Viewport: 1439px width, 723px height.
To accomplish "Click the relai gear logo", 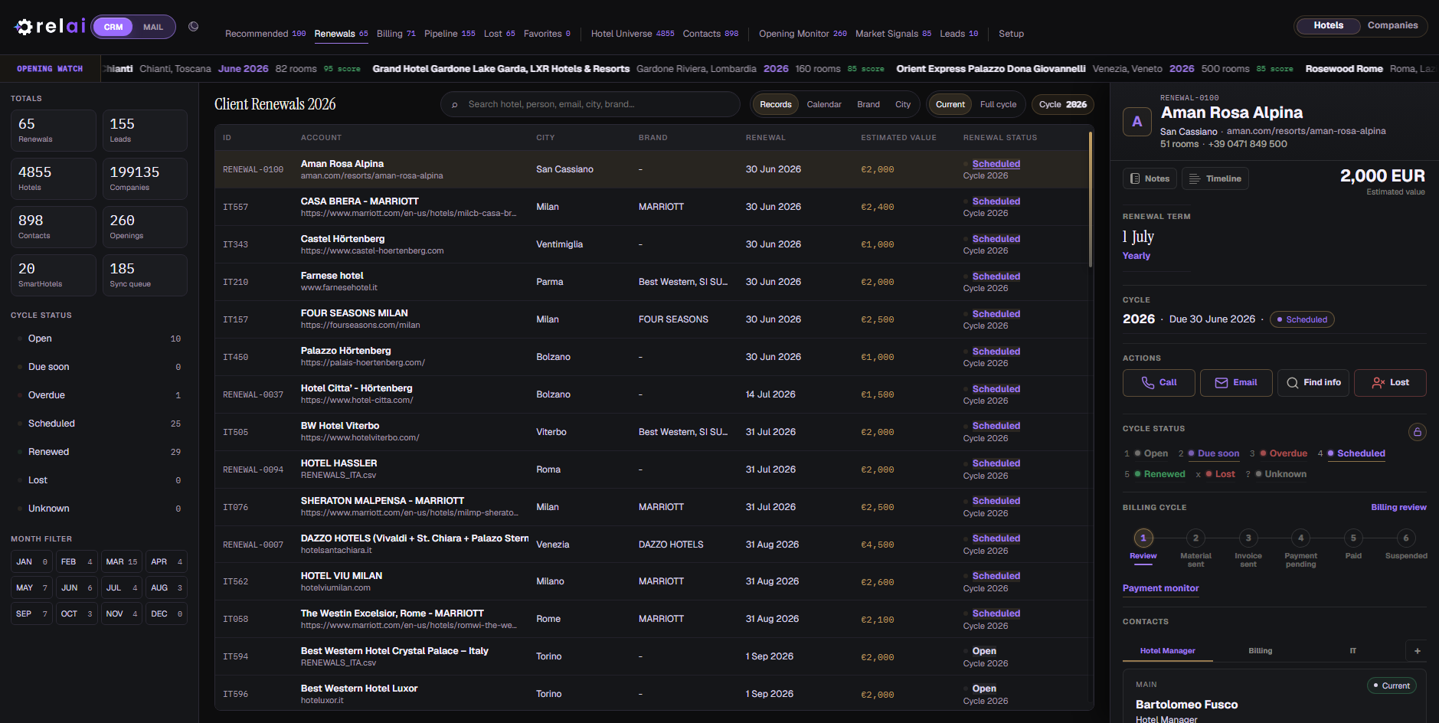I will click(x=24, y=27).
